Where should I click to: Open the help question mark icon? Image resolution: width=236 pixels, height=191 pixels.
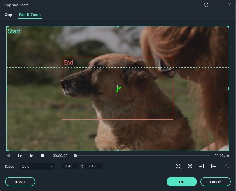(x=206, y=5)
